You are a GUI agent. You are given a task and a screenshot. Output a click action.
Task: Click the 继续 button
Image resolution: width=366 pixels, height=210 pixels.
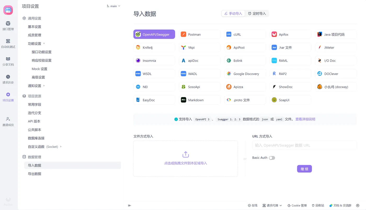tap(304, 169)
